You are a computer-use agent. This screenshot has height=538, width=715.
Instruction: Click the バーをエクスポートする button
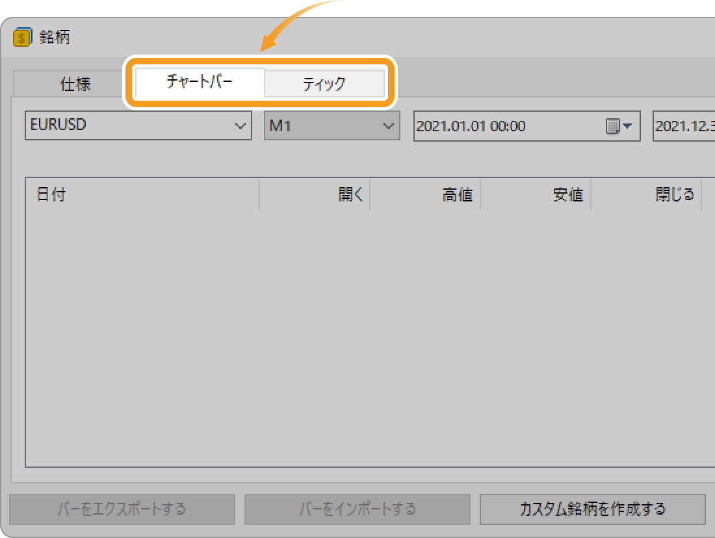pyautogui.click(x=122, y=509)
